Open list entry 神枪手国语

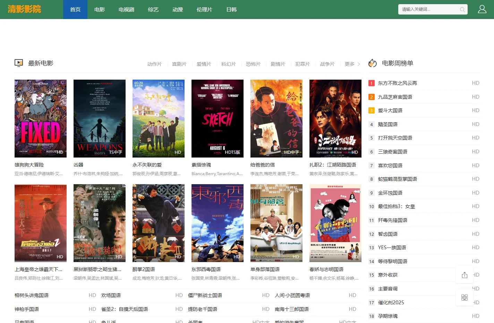point(27,309)
